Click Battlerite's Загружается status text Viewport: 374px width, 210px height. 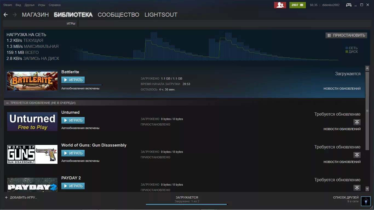pos(348,74)
